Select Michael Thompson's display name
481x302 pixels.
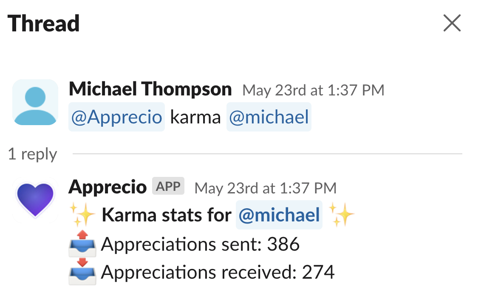pyautogui.click(x=151, y=89)
